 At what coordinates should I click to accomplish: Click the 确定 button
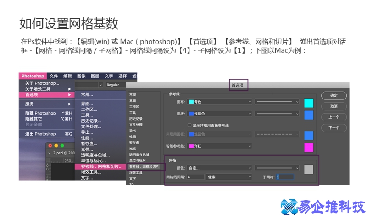[x=334, y=95]
